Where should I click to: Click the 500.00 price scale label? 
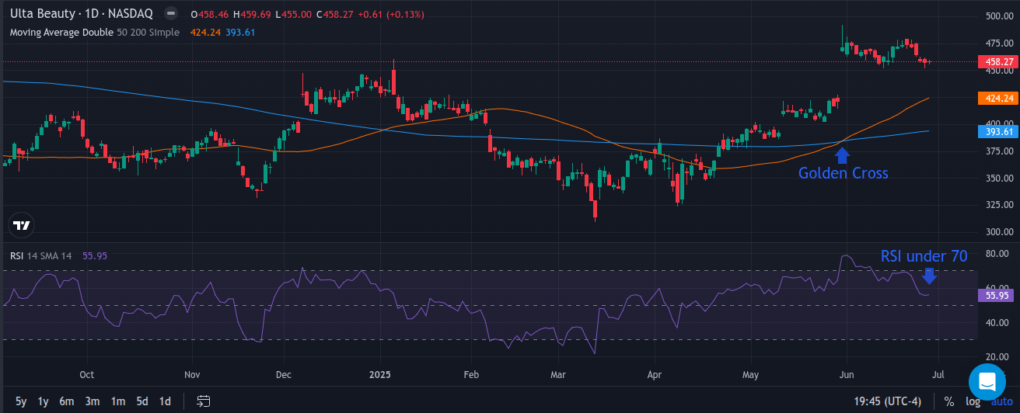(998, 16)
